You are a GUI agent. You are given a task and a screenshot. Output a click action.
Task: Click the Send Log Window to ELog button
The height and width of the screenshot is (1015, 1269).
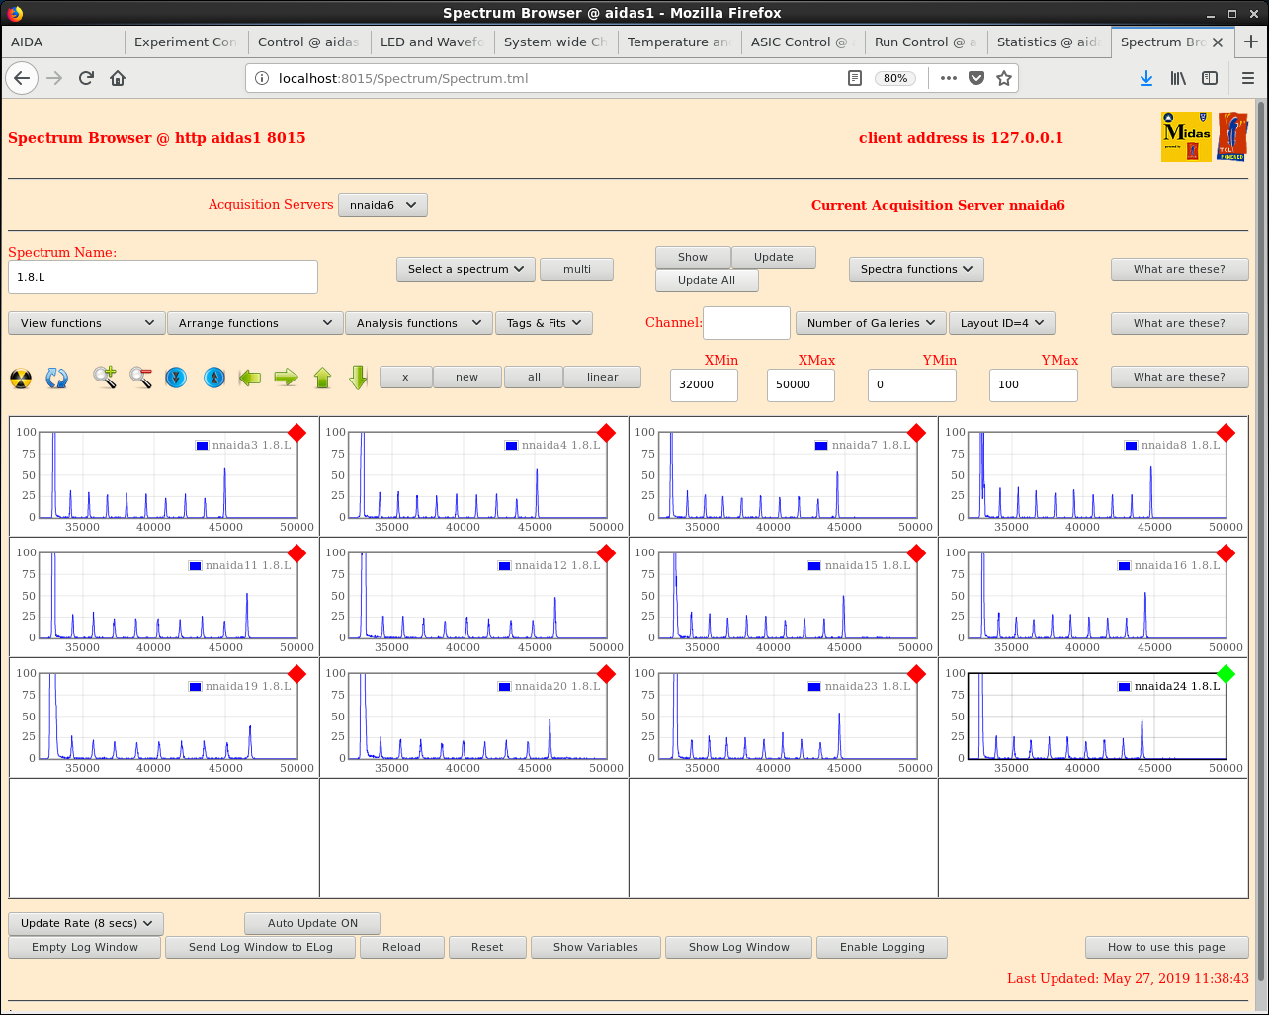coord(260,947)
